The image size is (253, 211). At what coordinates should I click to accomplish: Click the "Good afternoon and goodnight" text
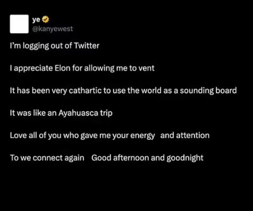tap(147, 158)
